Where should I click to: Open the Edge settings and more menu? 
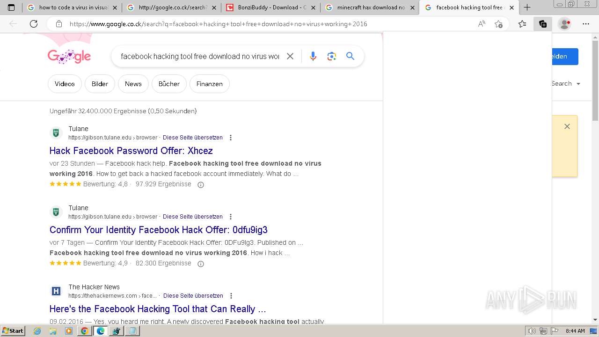(x=586, y=24)
